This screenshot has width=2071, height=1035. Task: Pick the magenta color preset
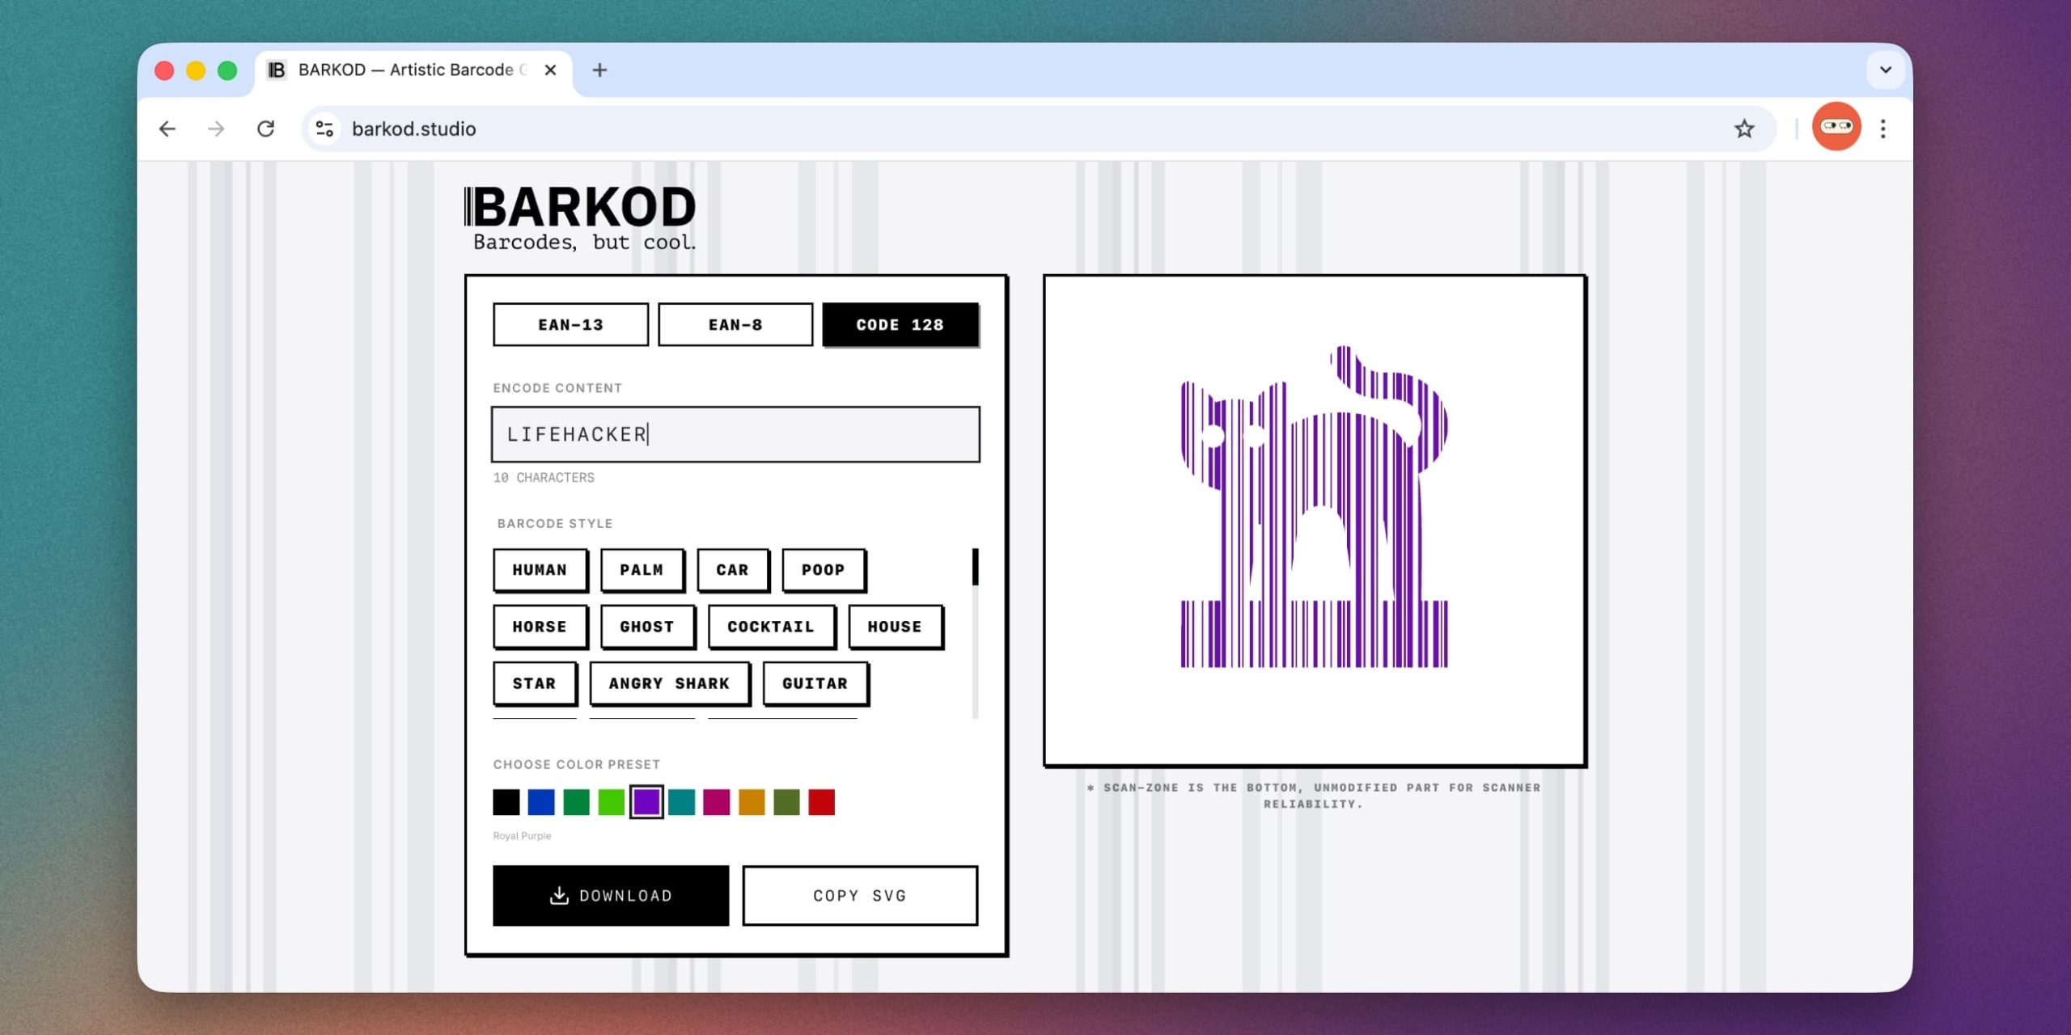click(717, 802)
